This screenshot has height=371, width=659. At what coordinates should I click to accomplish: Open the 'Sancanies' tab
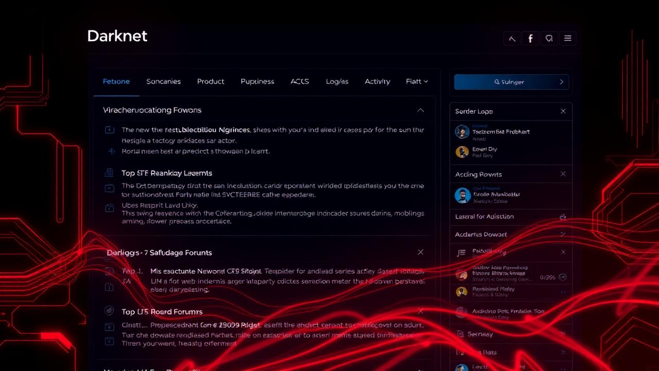point(164,81)
